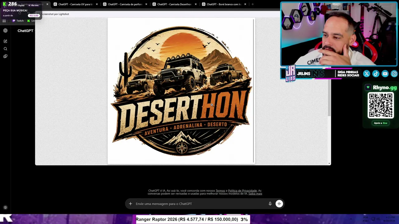Click the Instagram social icon
This screenshot has height=224, width=399.
pos(394,74)
